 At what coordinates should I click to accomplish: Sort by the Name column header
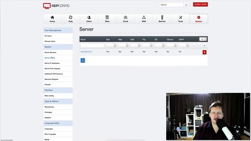[x=83, y=40]
